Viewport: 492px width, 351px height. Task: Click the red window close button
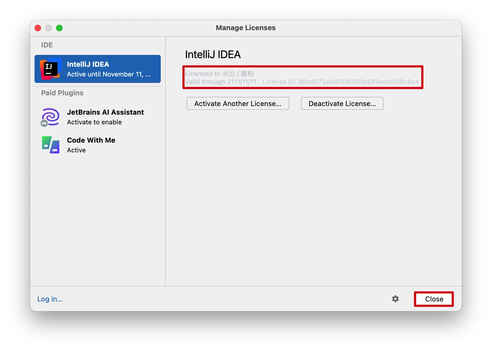[x=38, y=28]
